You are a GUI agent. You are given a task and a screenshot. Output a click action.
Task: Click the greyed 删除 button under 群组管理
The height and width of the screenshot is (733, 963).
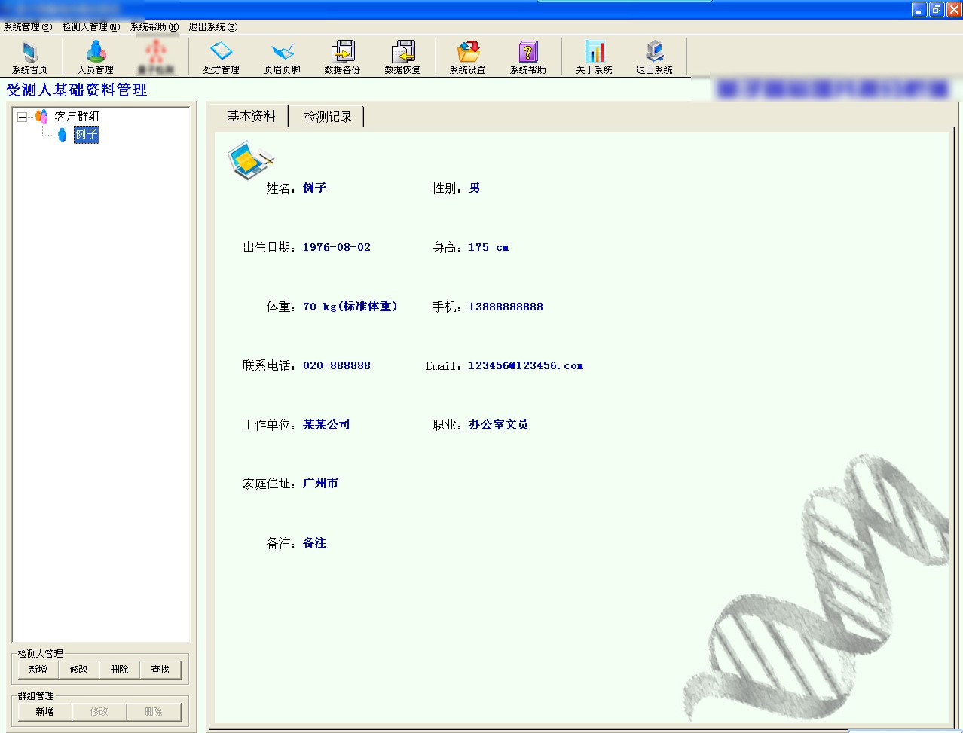154,711
